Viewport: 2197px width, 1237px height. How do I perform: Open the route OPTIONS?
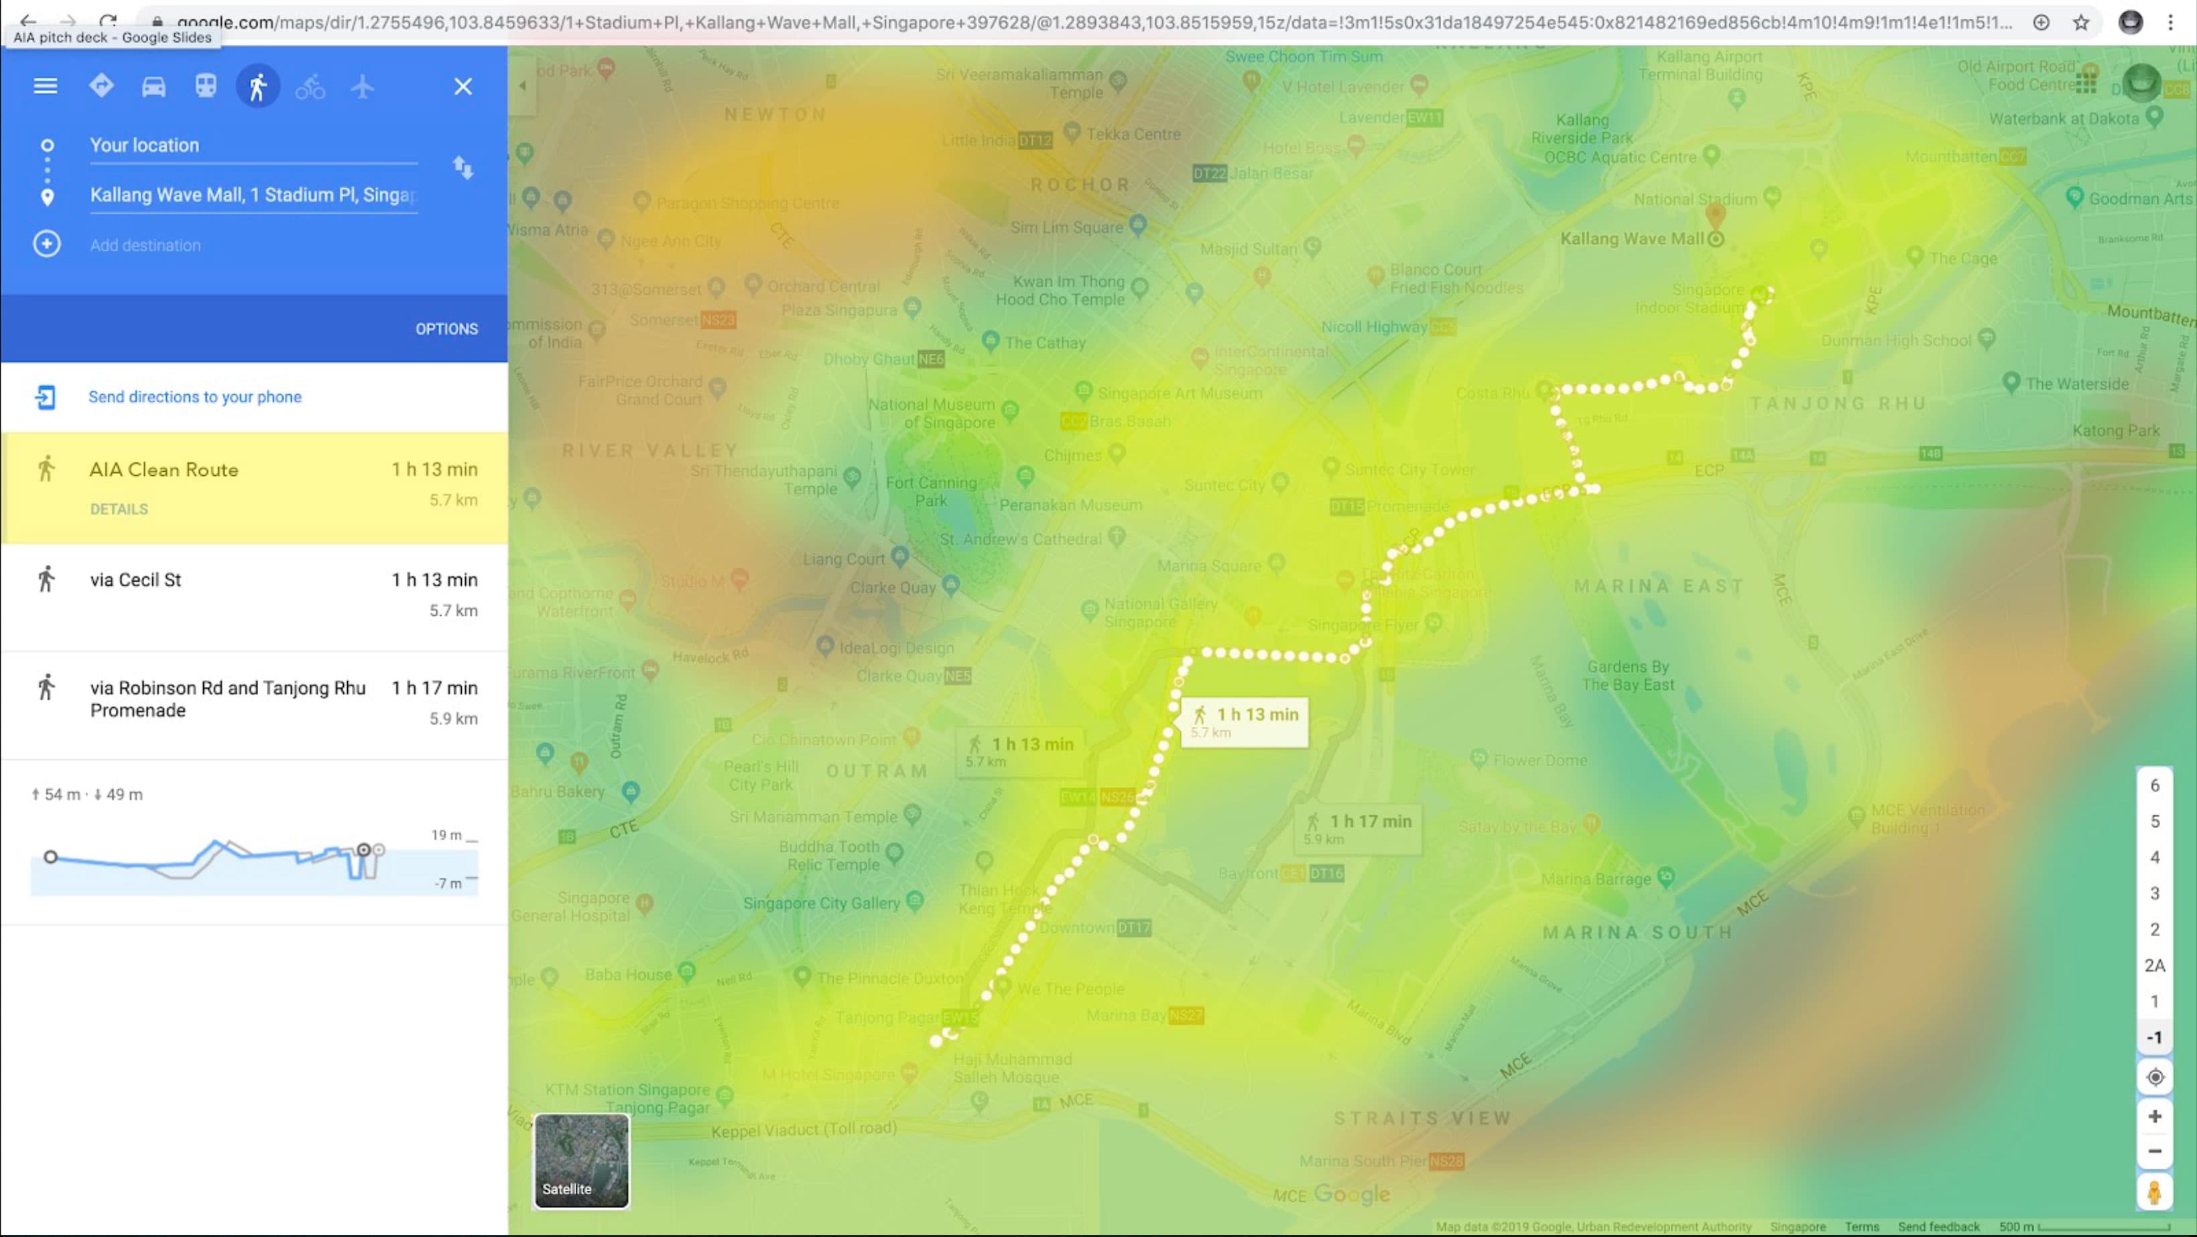[447, 329]
